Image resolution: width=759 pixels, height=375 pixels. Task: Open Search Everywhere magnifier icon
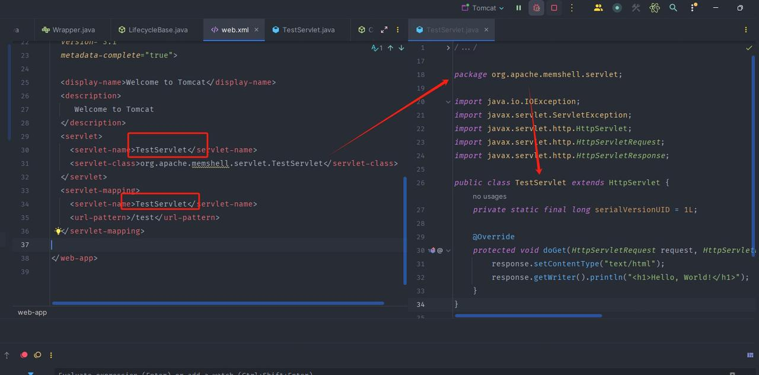point(673,8)
